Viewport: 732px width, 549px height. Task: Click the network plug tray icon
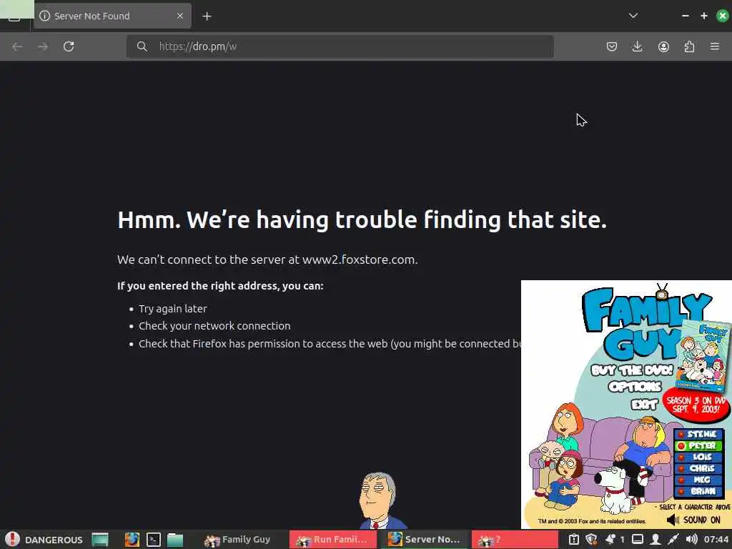[673, 540]
